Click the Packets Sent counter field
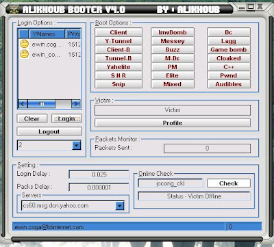 [207, 148]
